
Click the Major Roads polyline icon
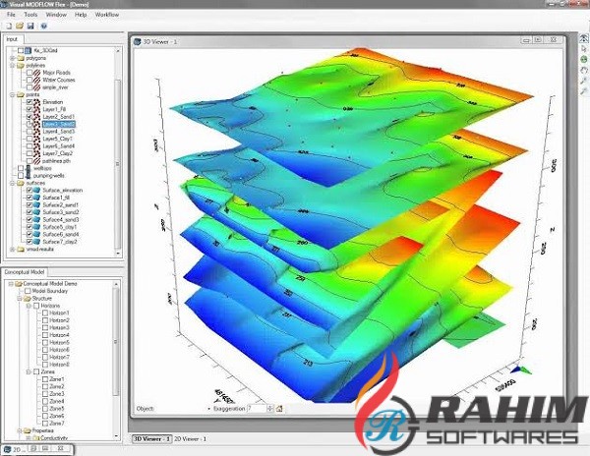point(37,73)
